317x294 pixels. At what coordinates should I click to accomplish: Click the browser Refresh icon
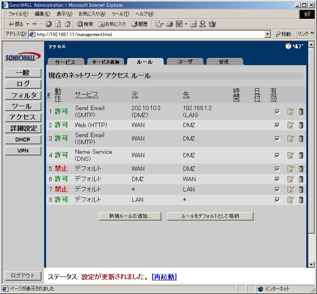(x=58, y=24)
